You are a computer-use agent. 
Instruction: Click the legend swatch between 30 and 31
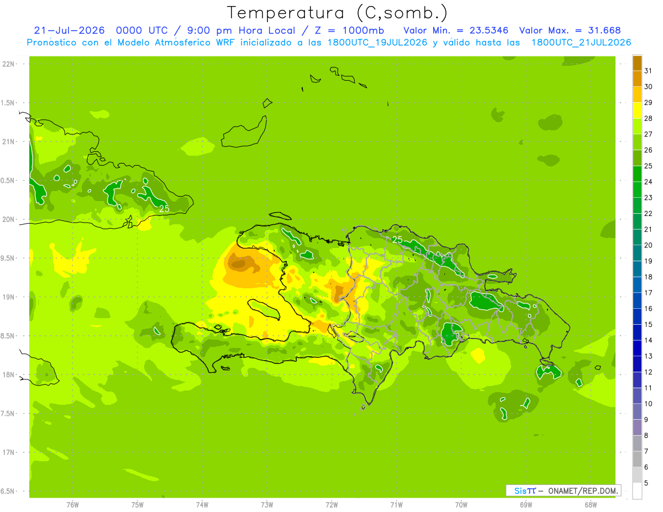(637, 79)
